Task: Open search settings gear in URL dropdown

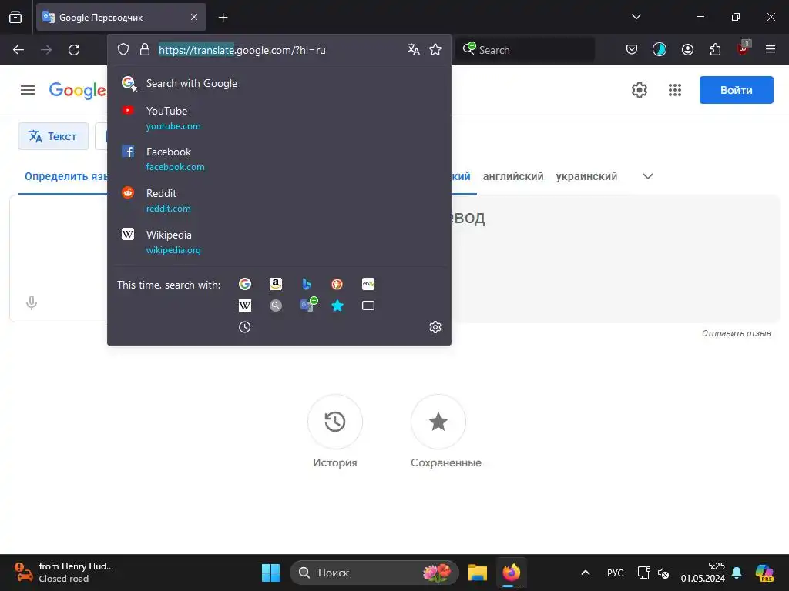Action: tap(435, 327)
